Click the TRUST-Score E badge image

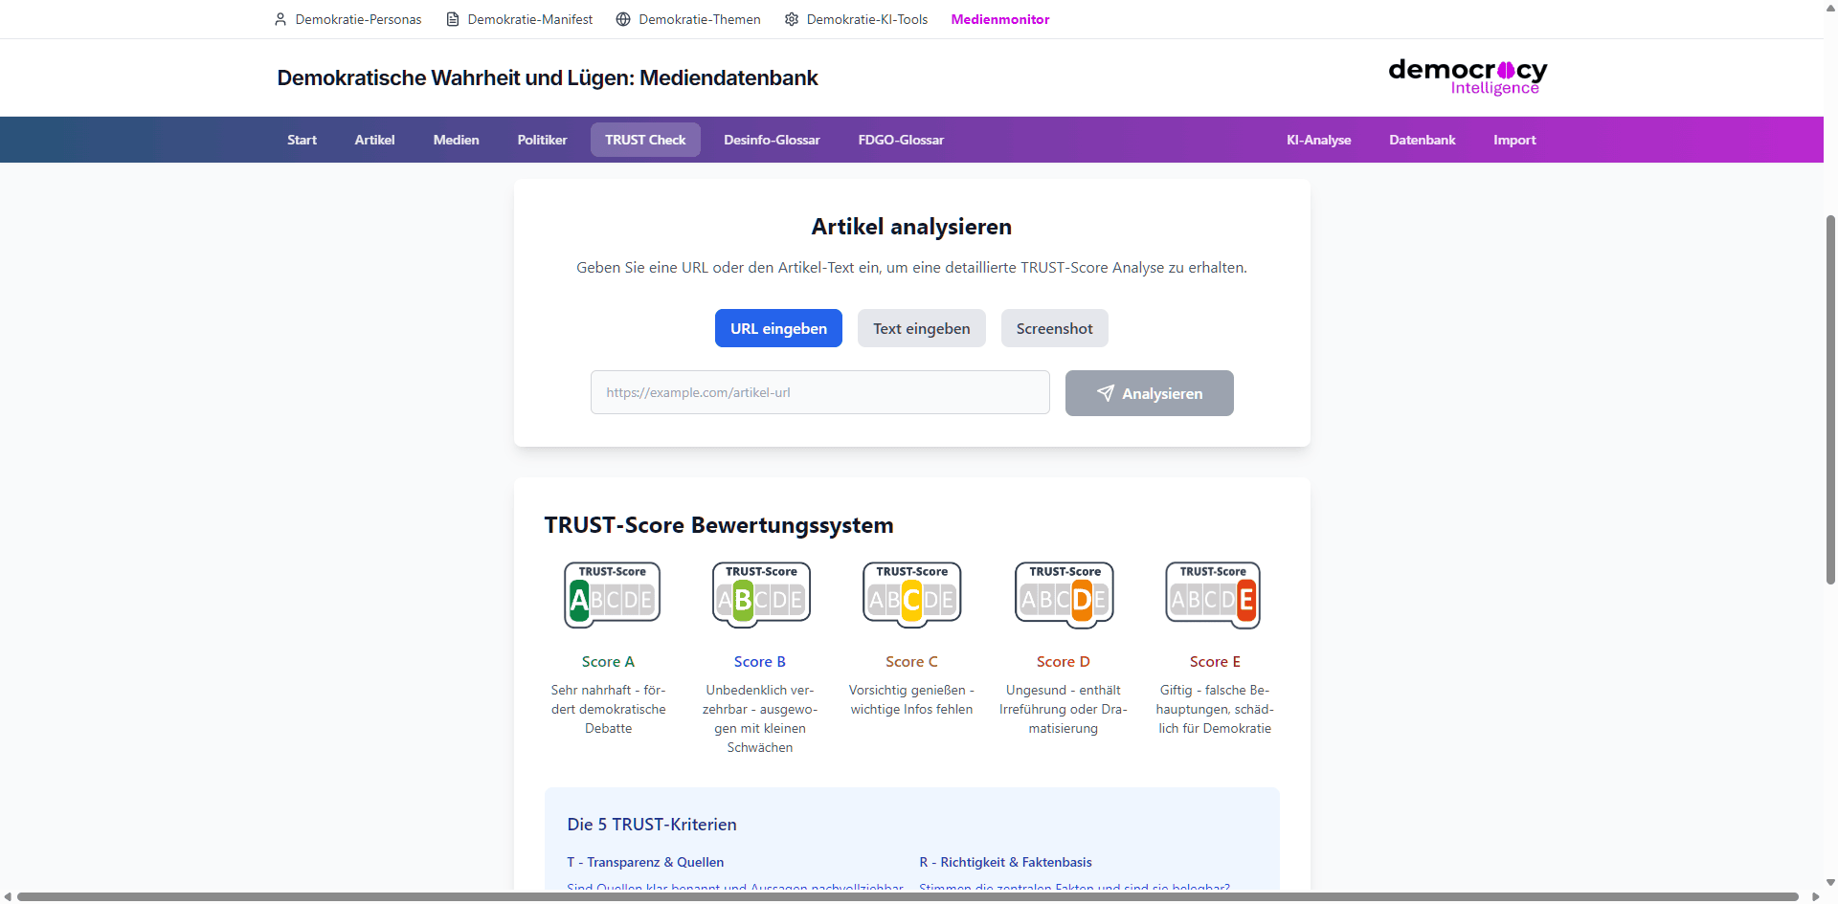[1213, 595]
